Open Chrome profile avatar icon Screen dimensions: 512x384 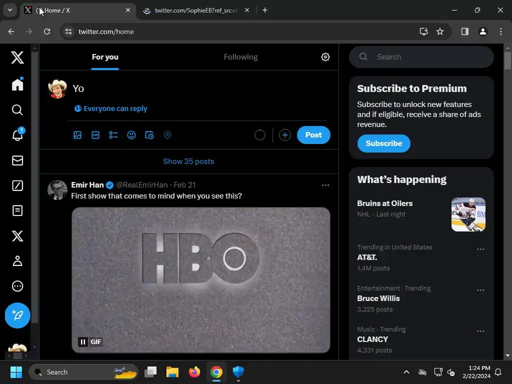tap(482, 31)
